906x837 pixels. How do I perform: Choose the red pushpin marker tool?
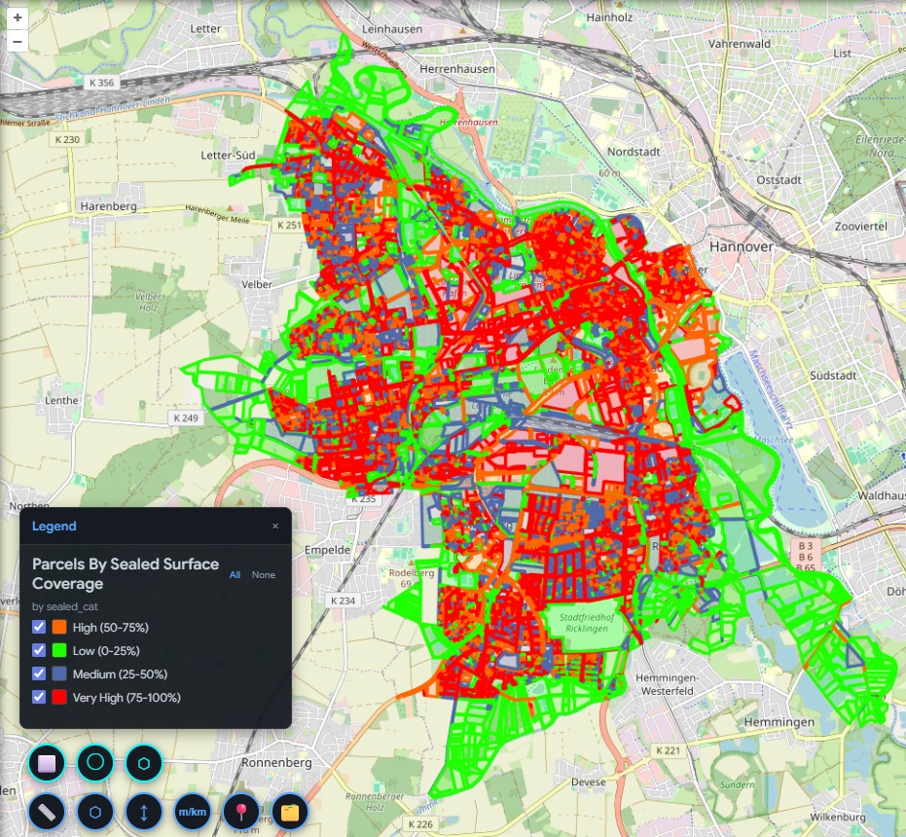241,812
